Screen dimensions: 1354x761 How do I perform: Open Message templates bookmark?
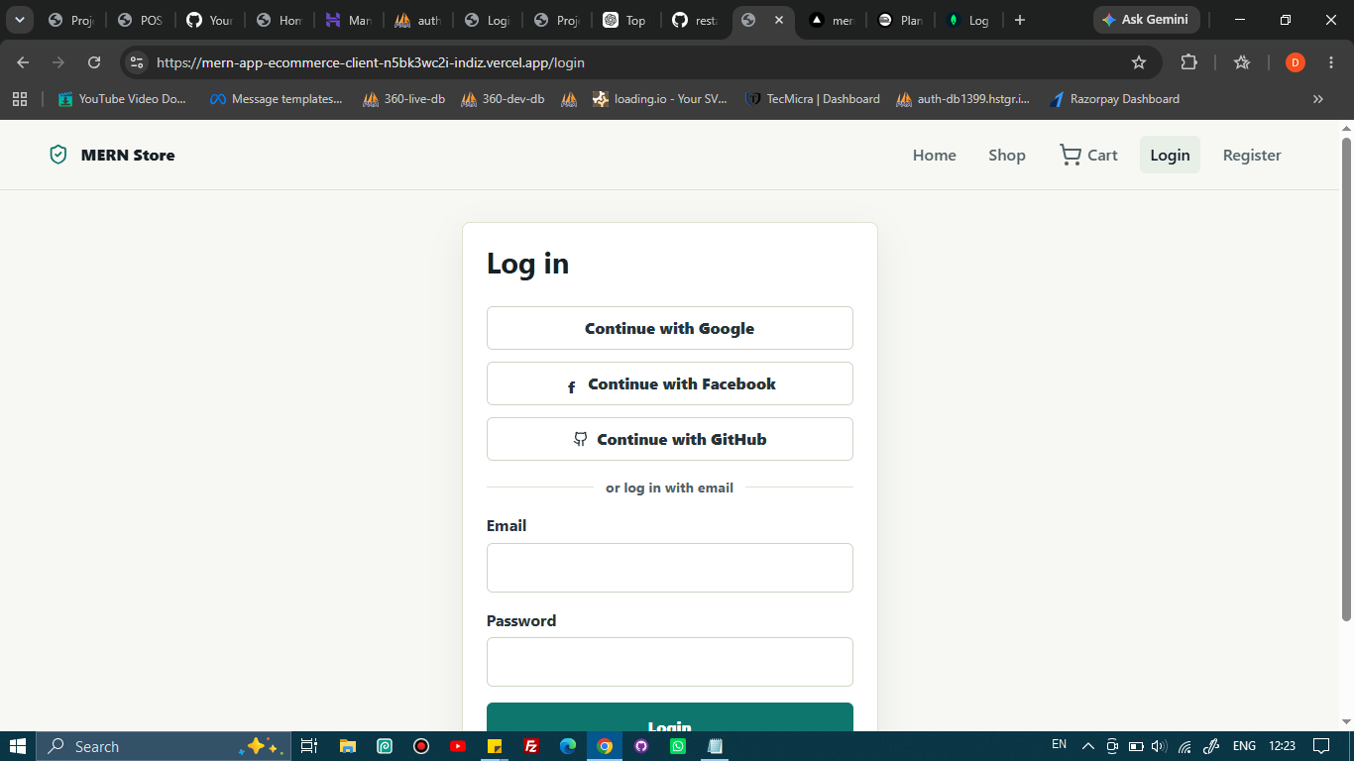coord(277,99)
